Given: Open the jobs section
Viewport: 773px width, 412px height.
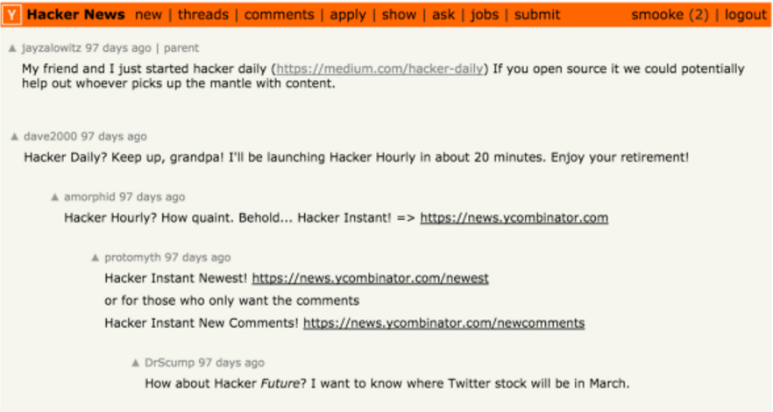Looking at the screenshot, I should coord(485,15).
